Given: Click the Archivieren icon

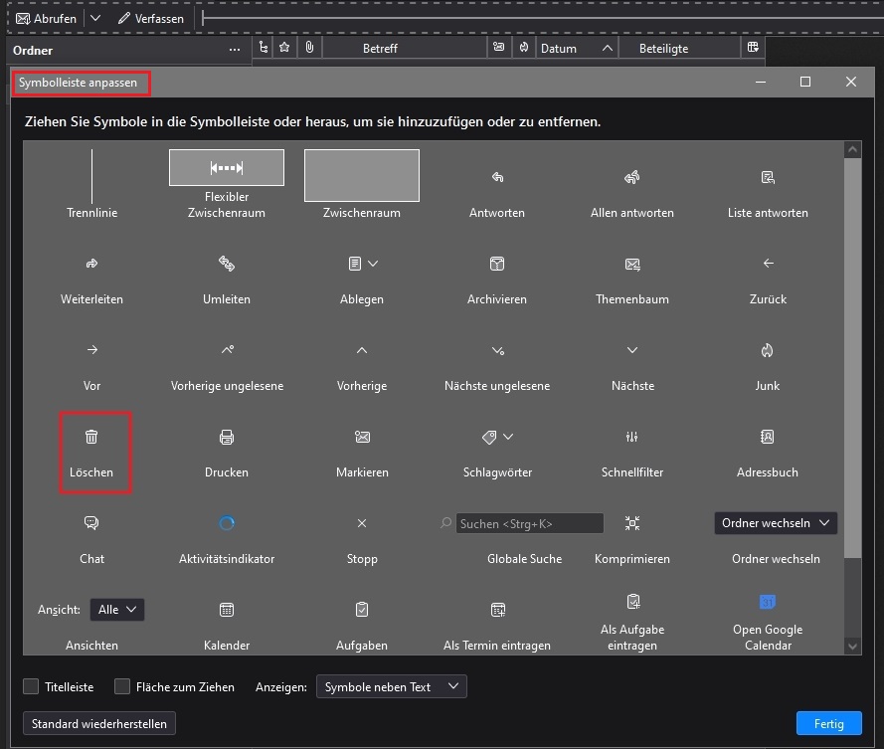Looking at the screenshot, I should tap(497, 264).
